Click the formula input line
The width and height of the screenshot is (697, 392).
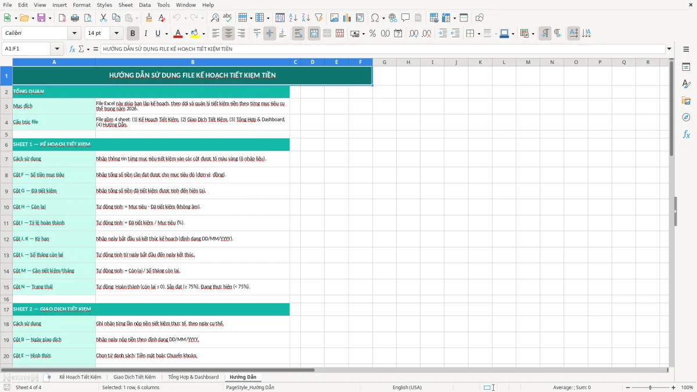pos(383,49)
